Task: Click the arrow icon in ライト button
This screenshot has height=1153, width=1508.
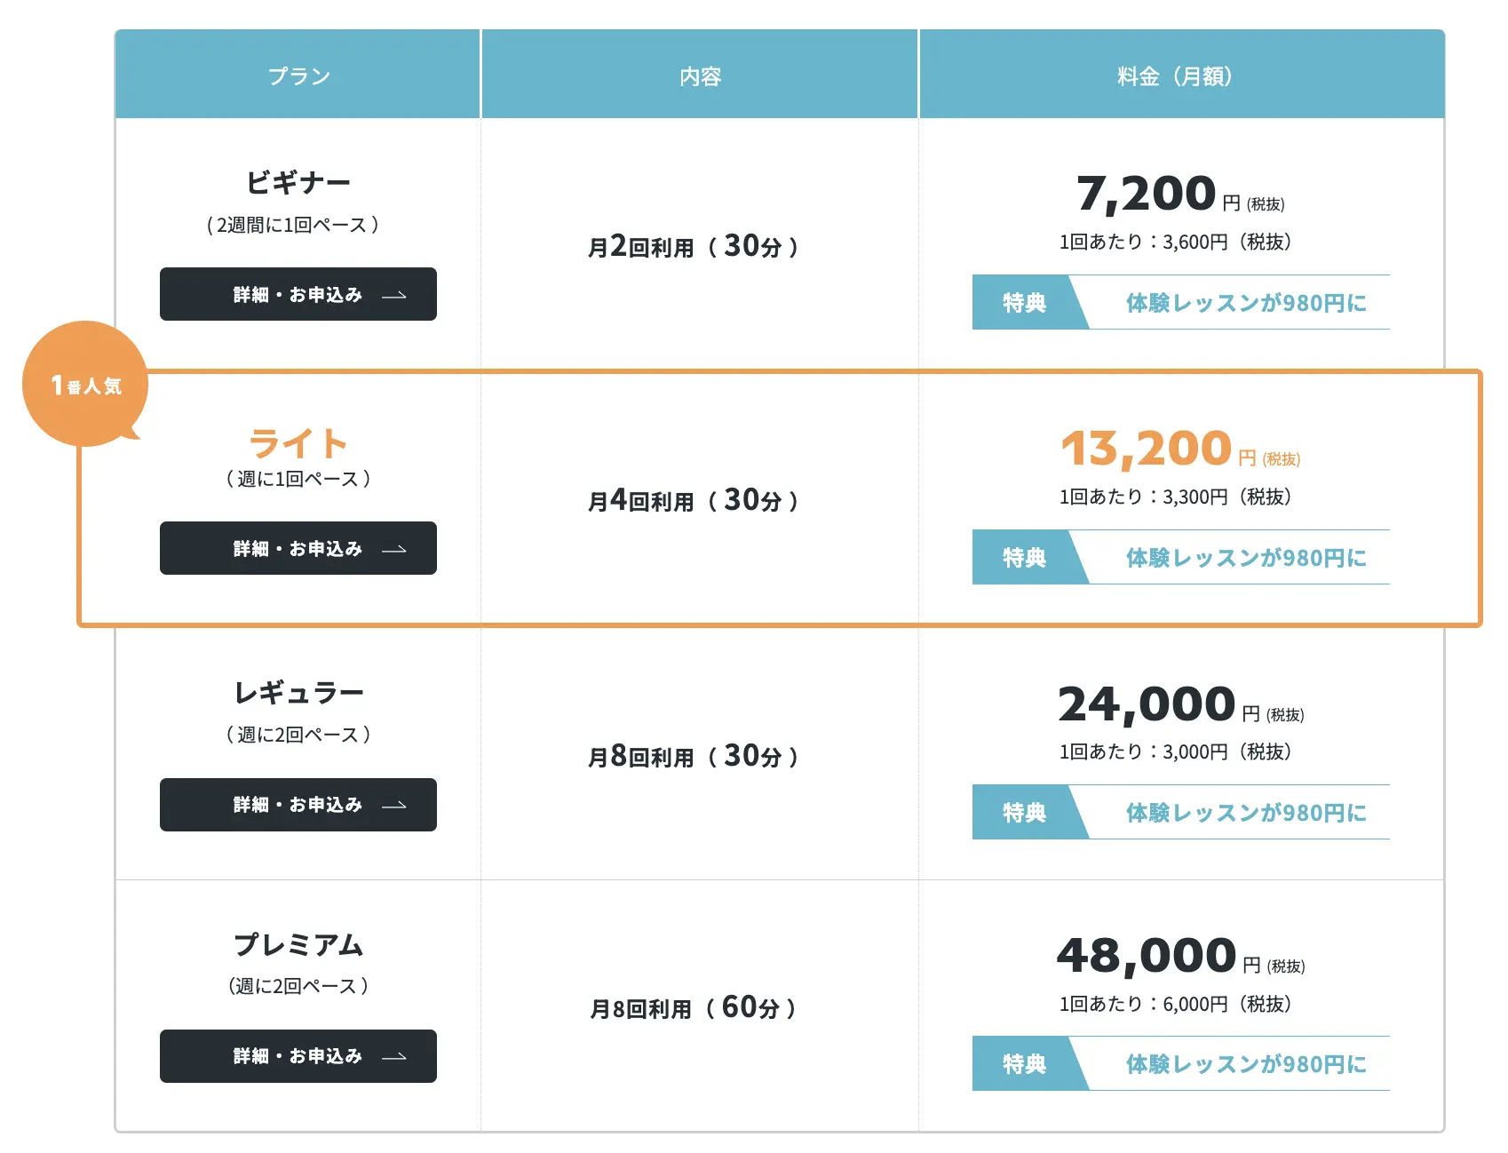Action: tap(394, 549)
